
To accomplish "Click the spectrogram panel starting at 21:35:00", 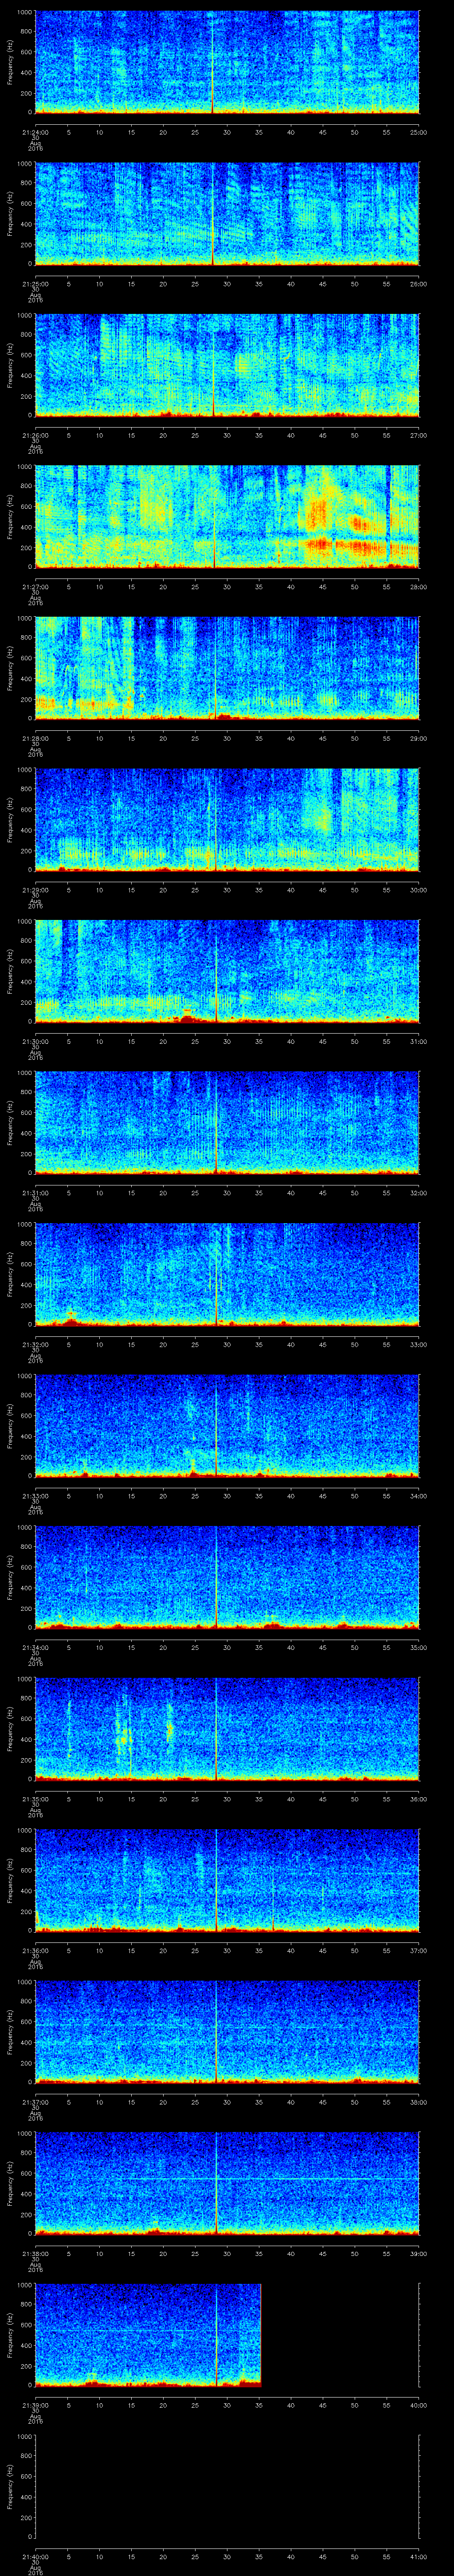I will coord(227,1728).
